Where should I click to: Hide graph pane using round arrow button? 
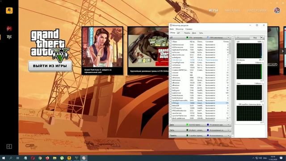[238, 38]
